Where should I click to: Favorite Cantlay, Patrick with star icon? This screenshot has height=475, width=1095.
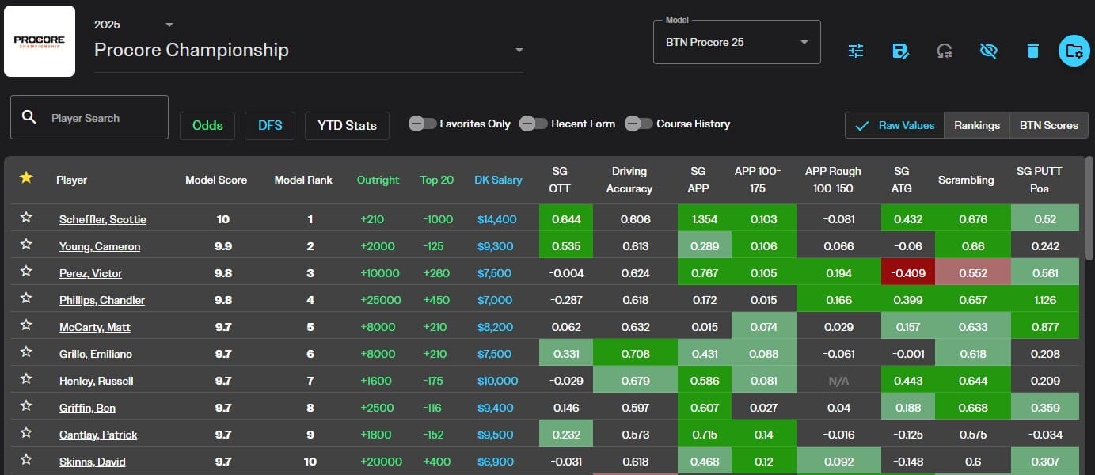[26, 432]
